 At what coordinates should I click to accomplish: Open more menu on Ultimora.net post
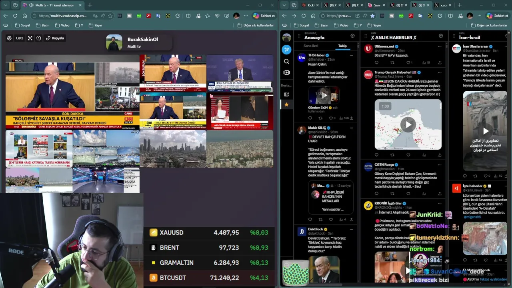pyautogui.click(x=440, y=46)
